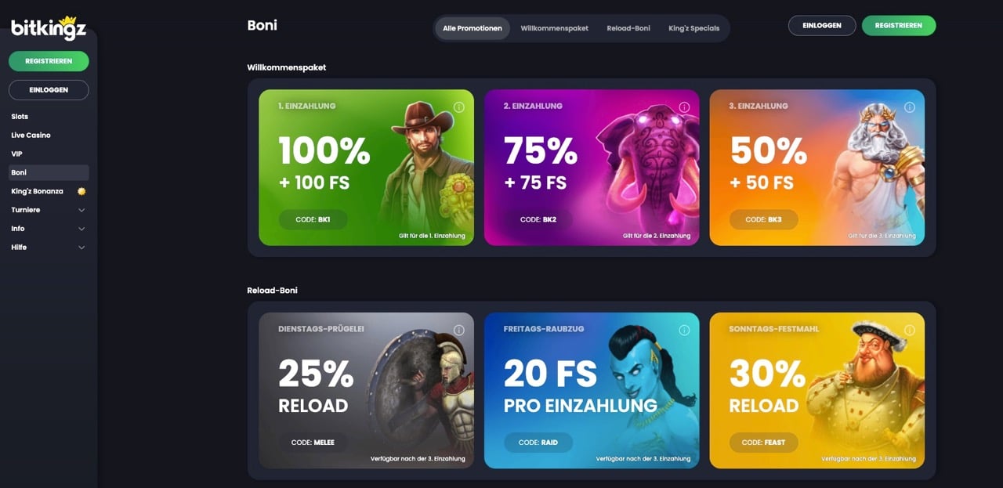The image size is (1003, 488).
Task: Switch to the Willkommenspaket tab
Action: 554,28
